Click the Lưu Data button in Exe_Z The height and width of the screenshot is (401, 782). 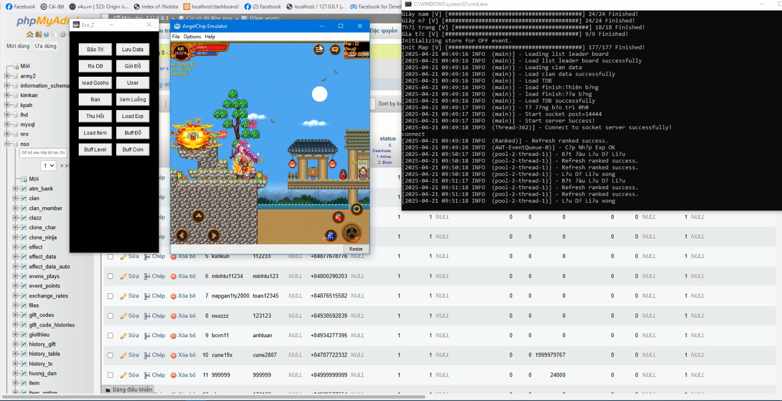click(x=133, y=49)
